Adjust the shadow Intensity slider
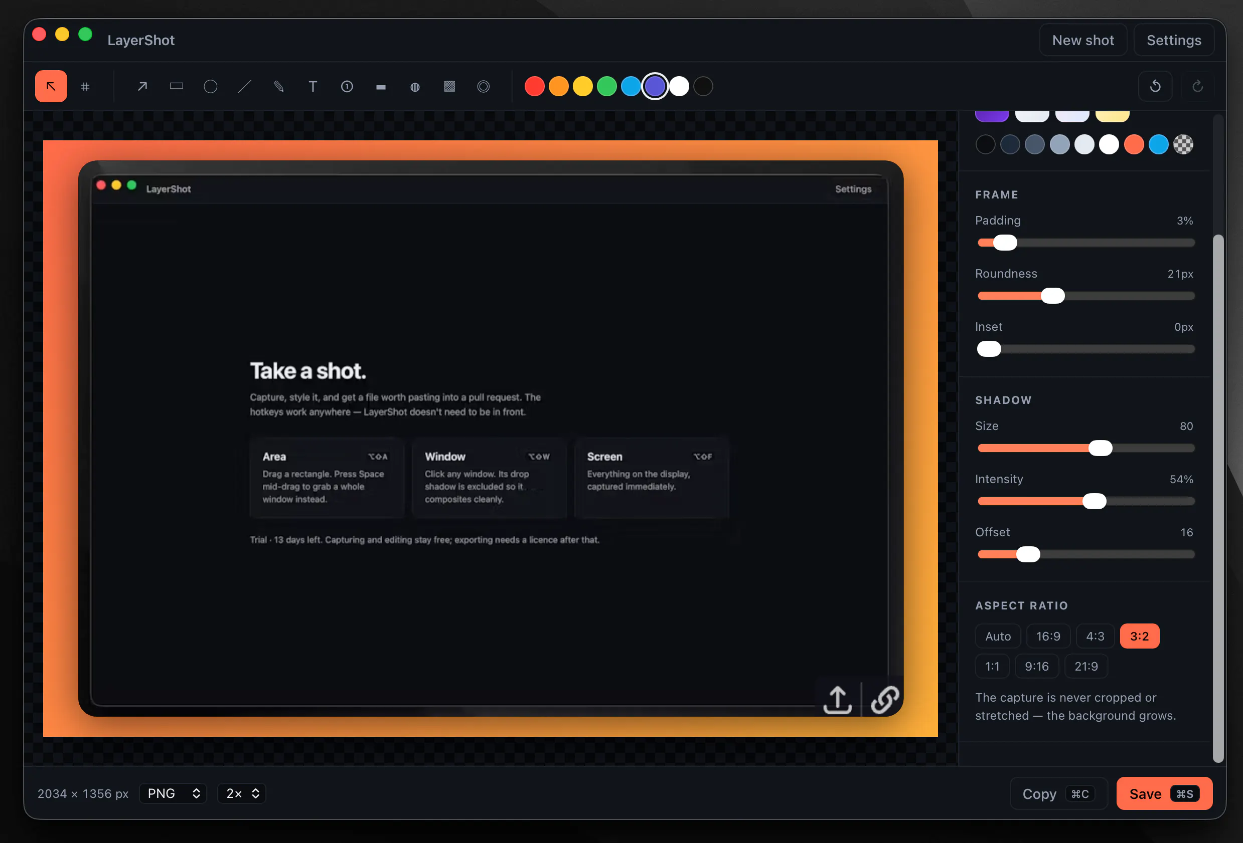Image resolution: width=1243 pixels, height=843 pixels. tap(1086, 501)
